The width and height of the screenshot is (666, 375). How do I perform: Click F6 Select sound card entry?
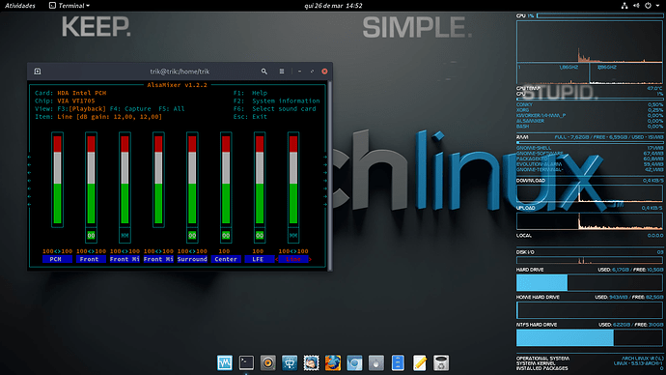(275, 109)
